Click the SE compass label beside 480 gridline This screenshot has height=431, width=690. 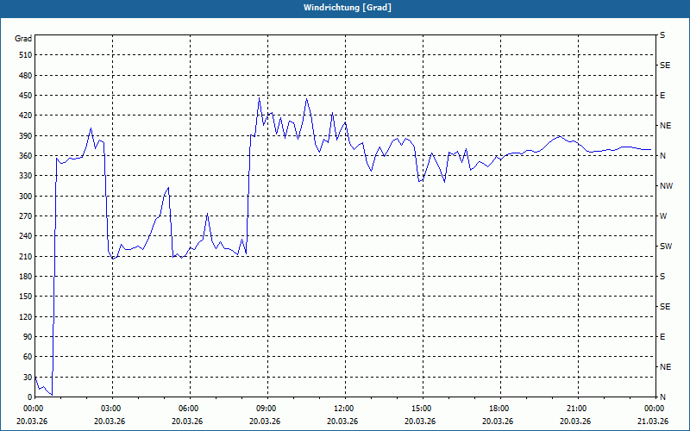pyautogui.click(x=665, y=66)
